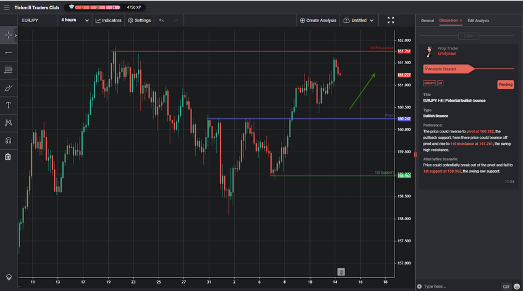Select the red 1st Resistance line

tap(254, 51)
